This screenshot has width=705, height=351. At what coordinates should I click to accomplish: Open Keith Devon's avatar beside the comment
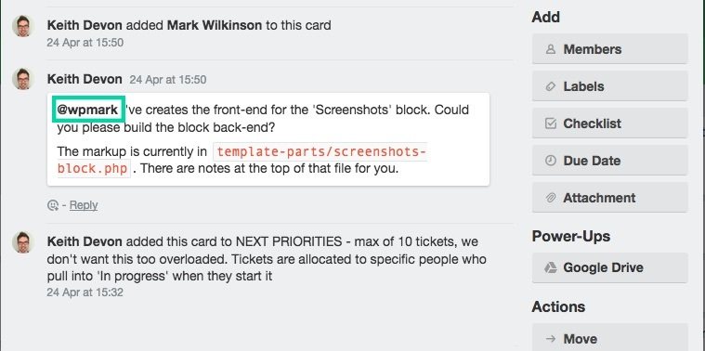[23, 79]
